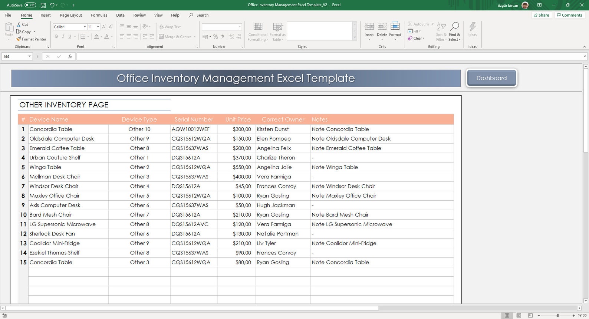Click the Save disk icon
This screenshot has width=589, height=319.
(43, 5)
